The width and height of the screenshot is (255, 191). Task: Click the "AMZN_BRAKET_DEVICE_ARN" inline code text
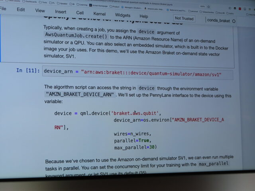tap(80, 94)
